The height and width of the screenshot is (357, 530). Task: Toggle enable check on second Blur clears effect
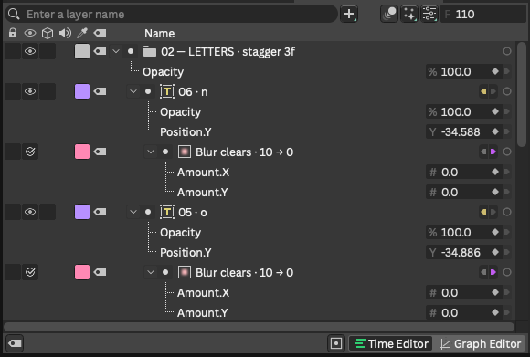pos(30,272)
